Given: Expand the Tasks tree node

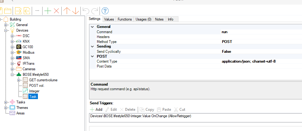Looking at the screenshot, I should click(6, 102).
